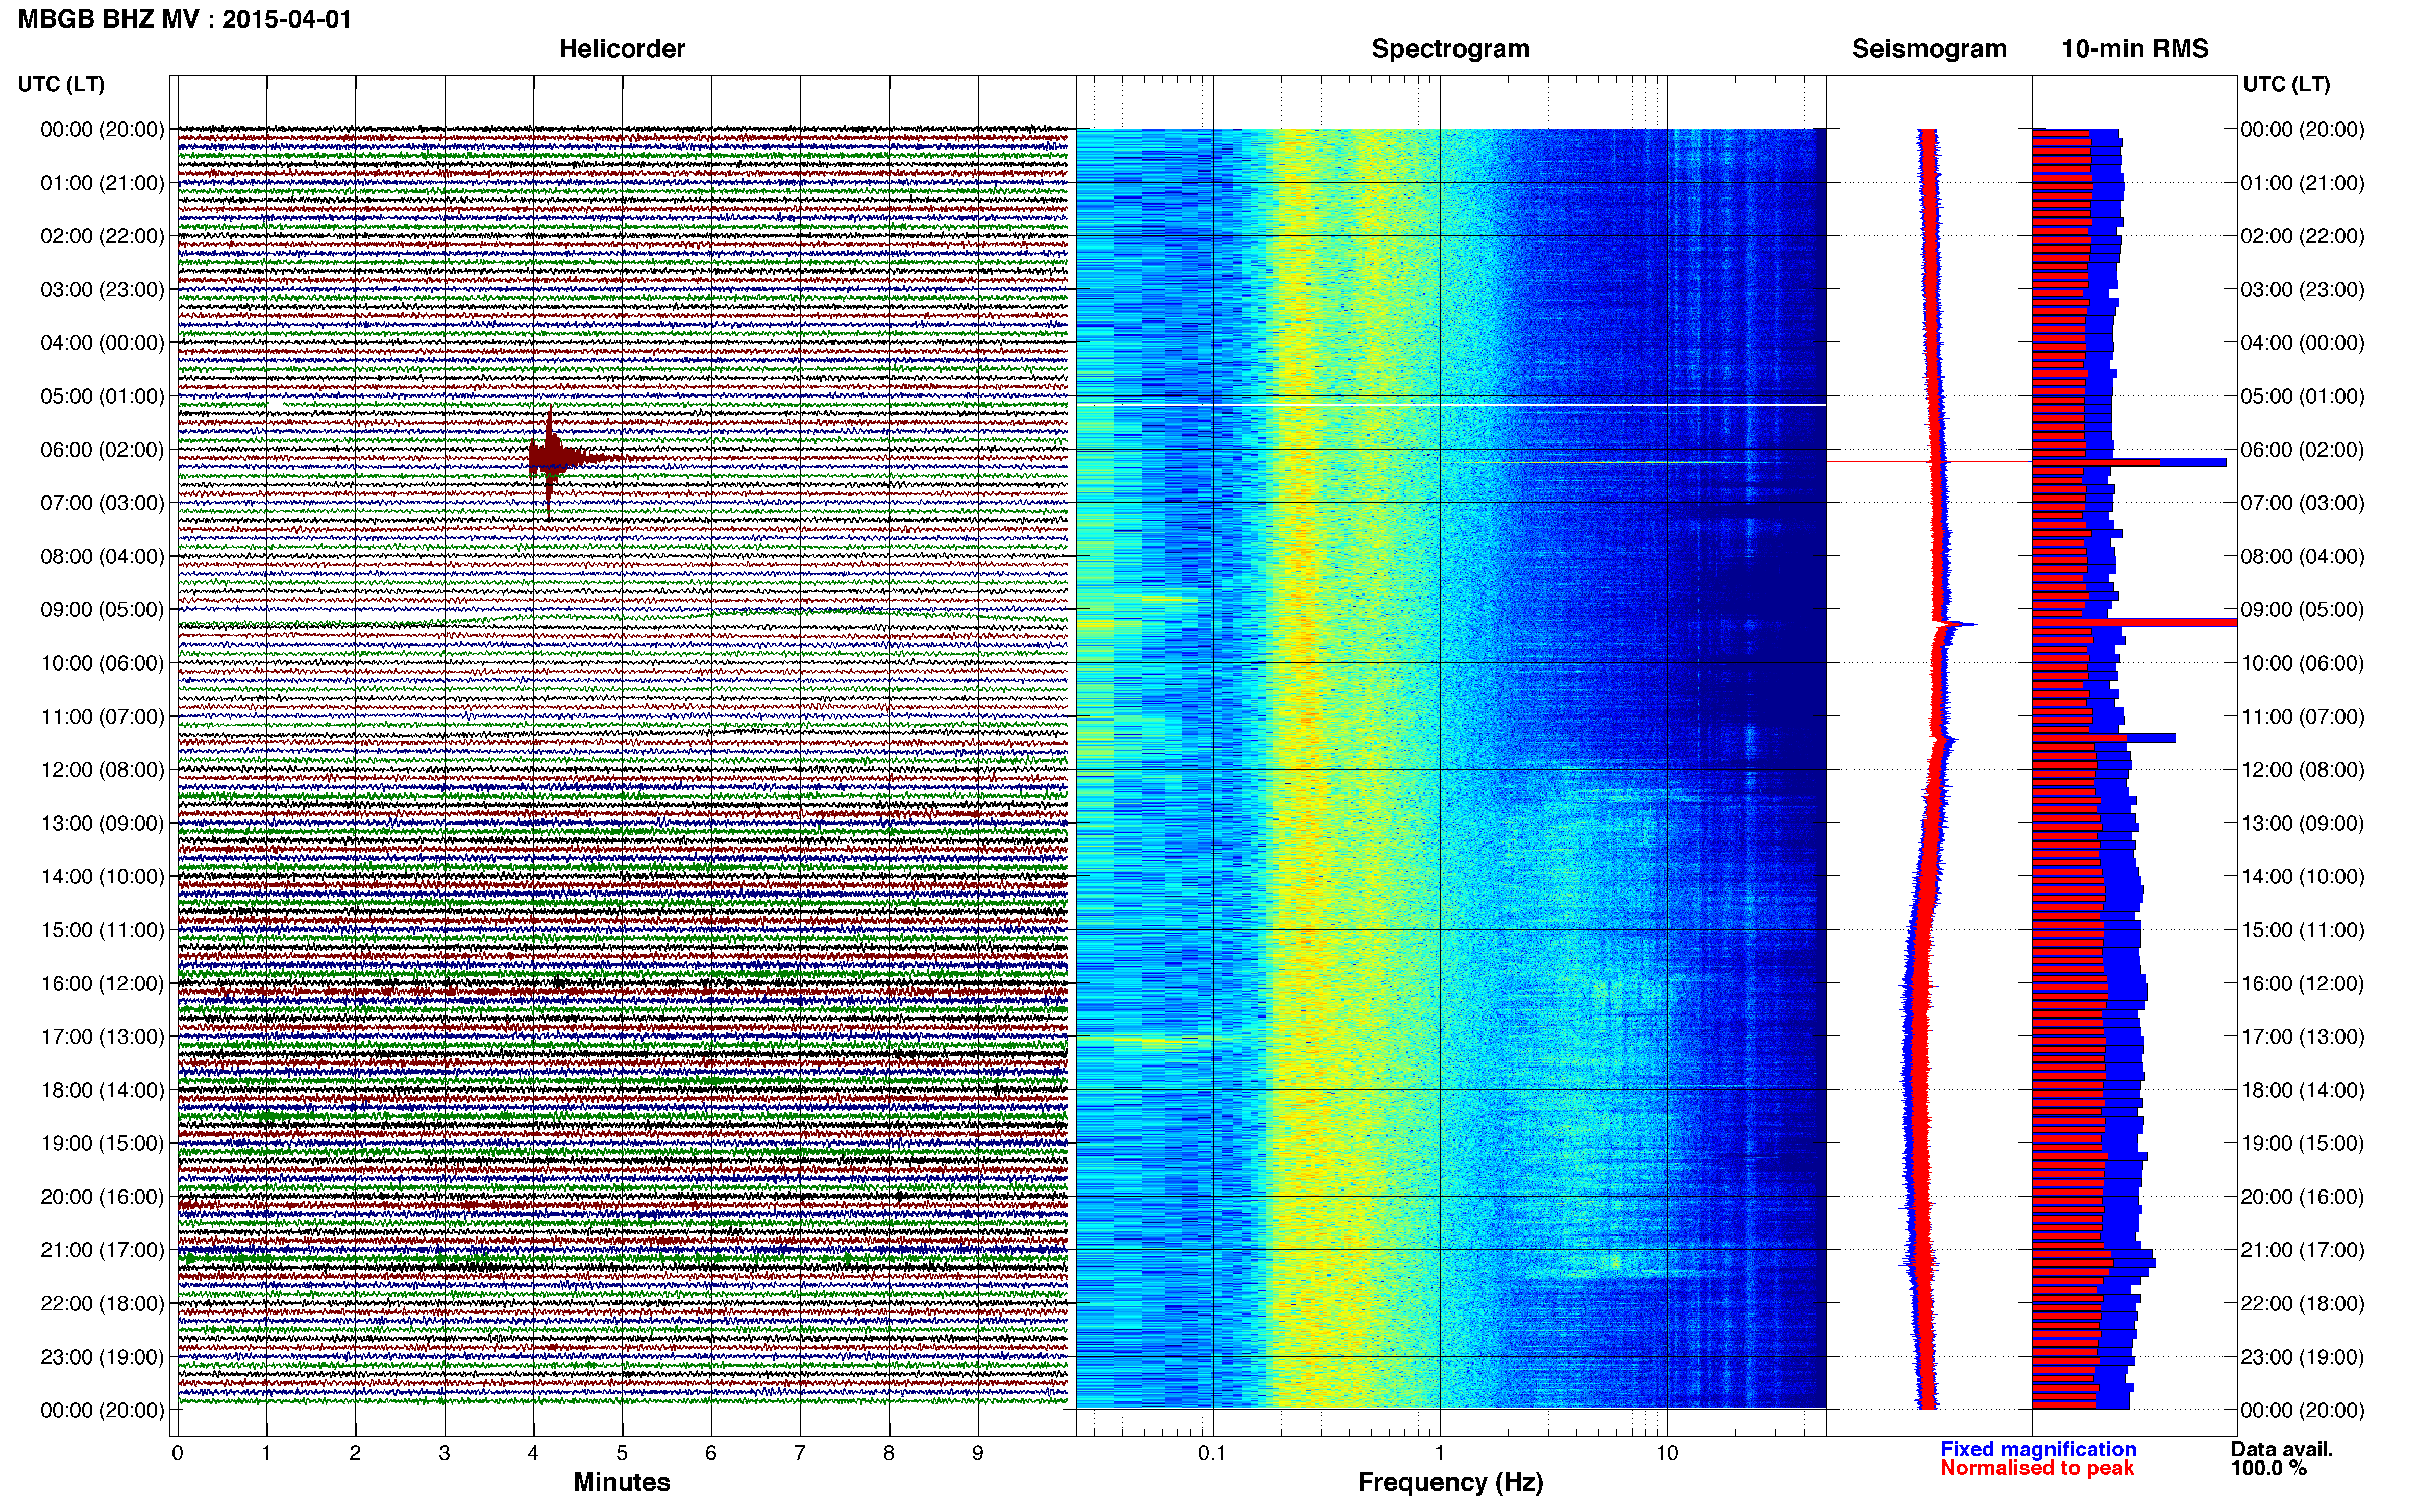Screen dimensions: 2419x1512
Task: Click the '05:00 (01:00)' label right of the RMS panel
Action: (2303, 396)
